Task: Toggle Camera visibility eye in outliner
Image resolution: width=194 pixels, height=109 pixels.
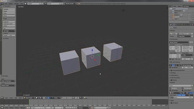Action: click(x=189, y=15)
